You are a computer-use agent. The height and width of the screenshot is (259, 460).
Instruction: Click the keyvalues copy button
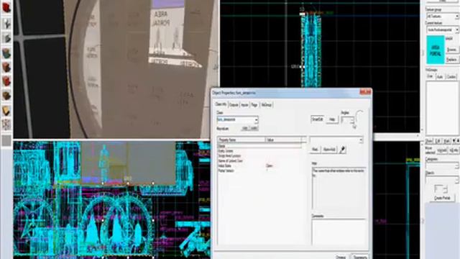244,128
